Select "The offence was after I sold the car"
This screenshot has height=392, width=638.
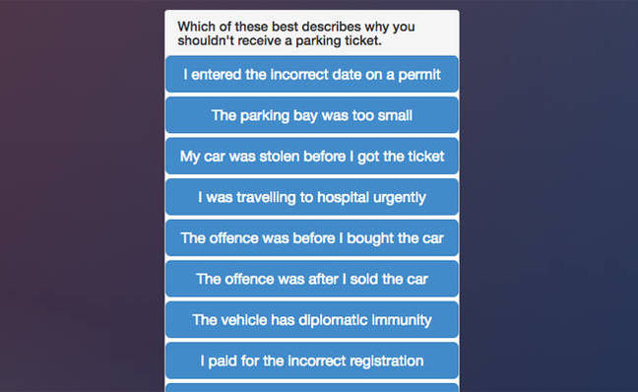click(312, 279)
